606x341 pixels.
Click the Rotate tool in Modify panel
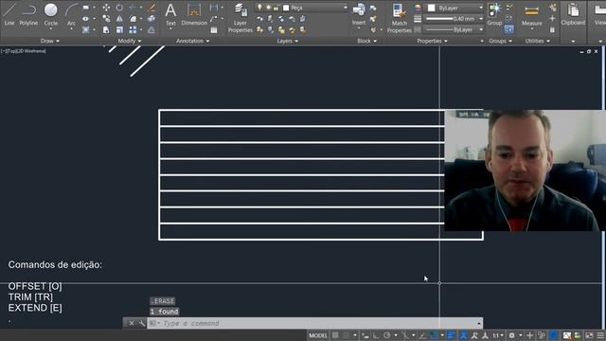(x=119, y=8)
